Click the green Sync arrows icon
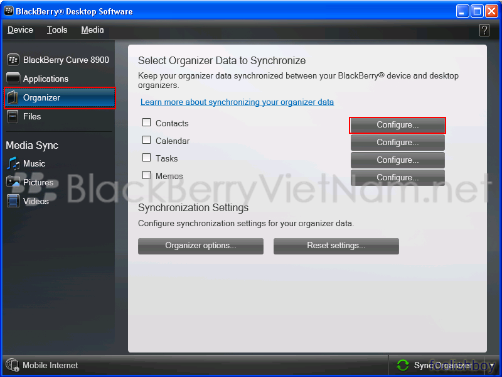The image size is (502, 377). [x=403, y=365]
